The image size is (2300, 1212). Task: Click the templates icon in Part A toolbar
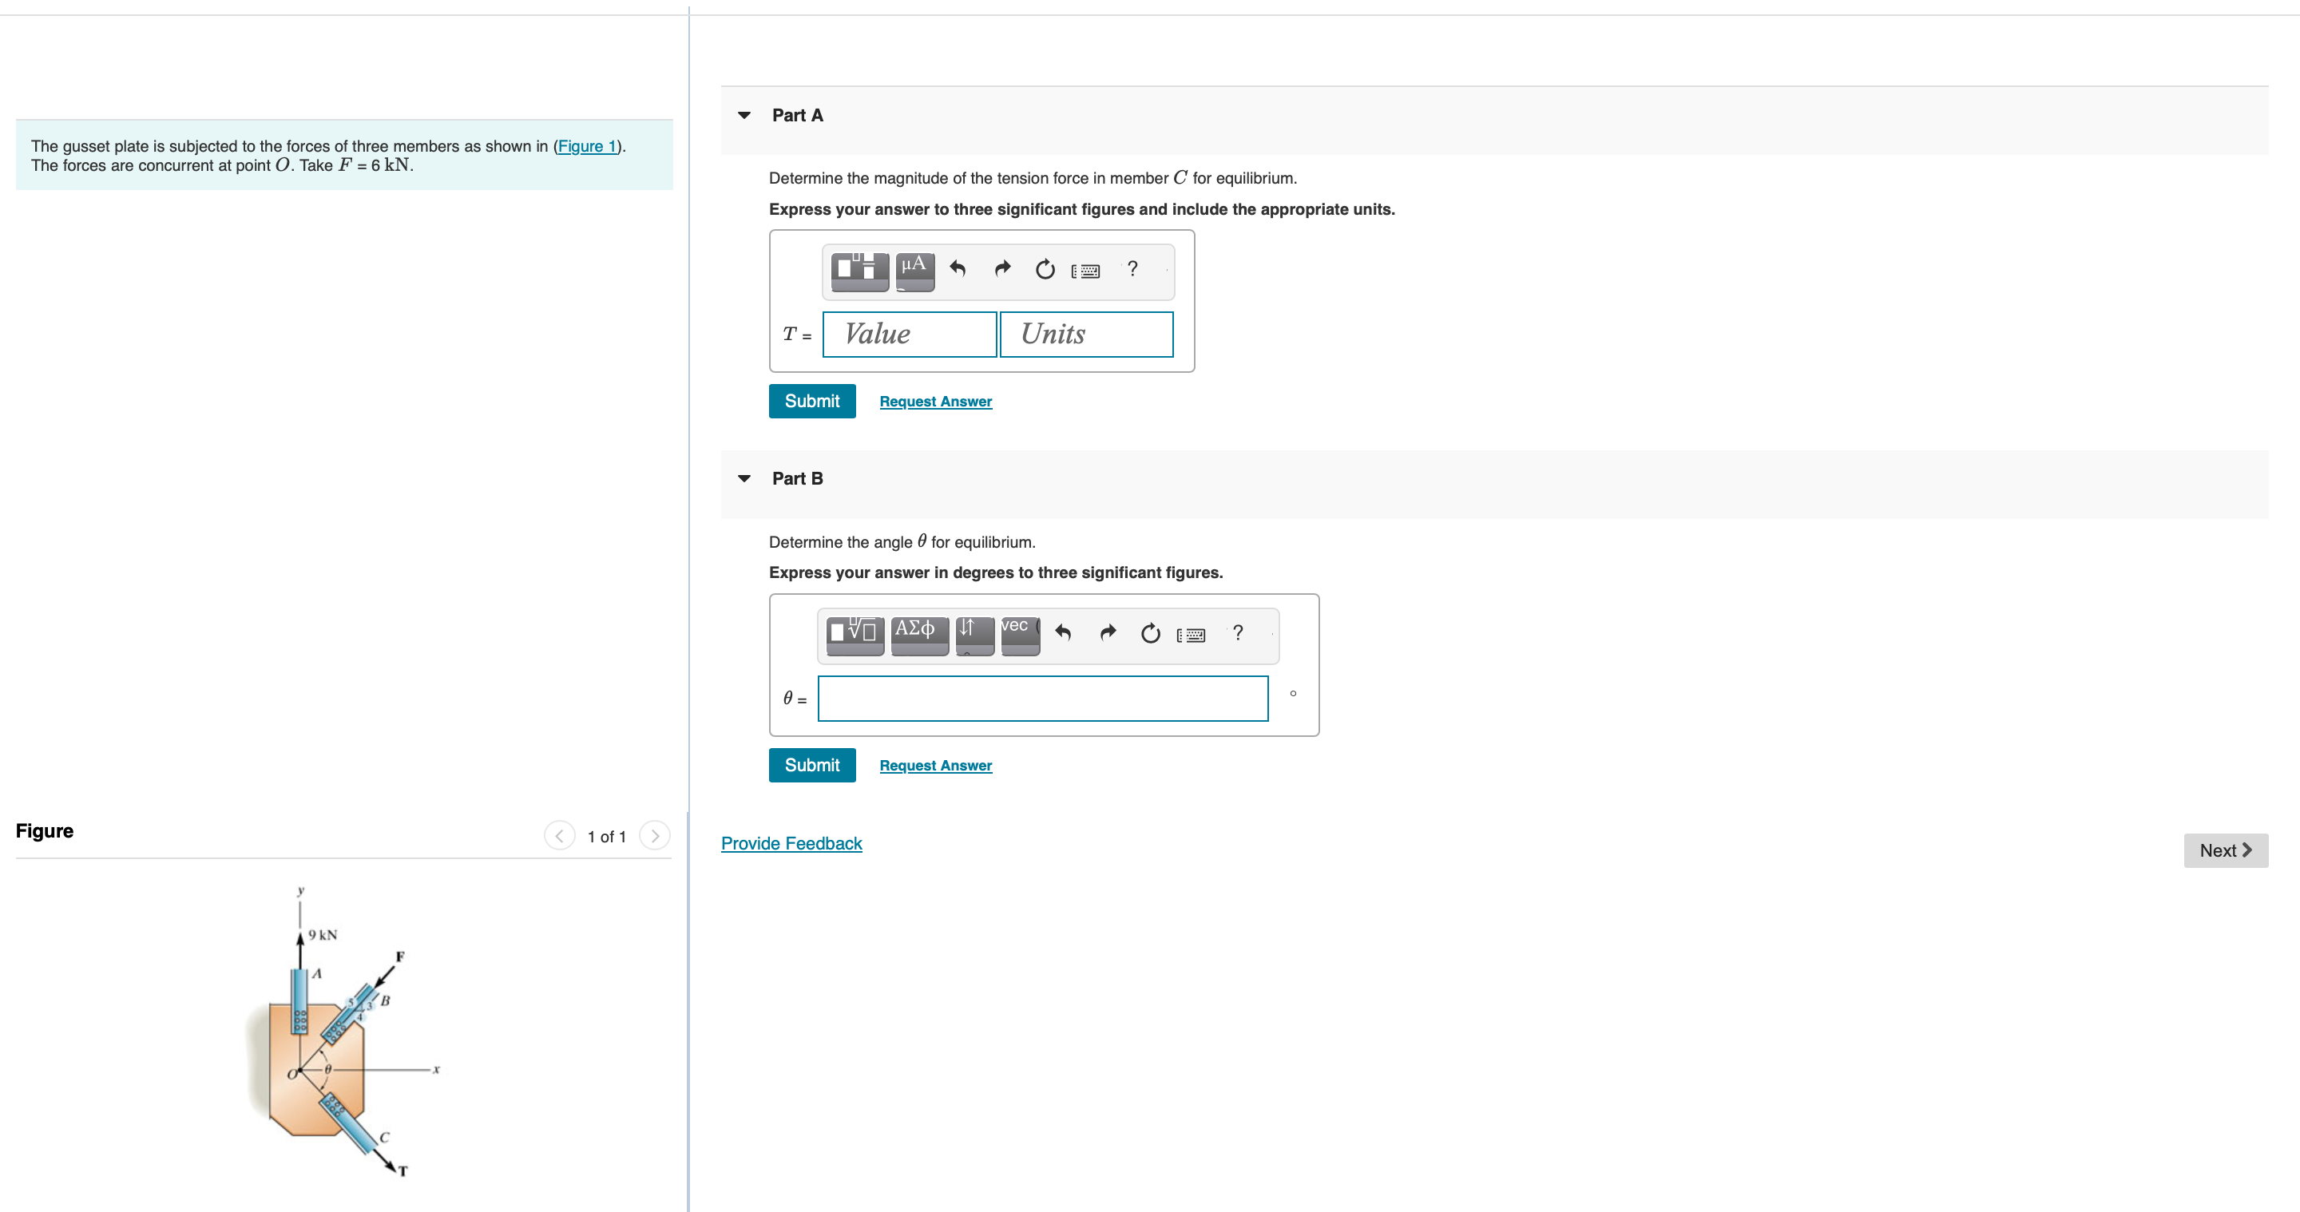pos(859,271)
